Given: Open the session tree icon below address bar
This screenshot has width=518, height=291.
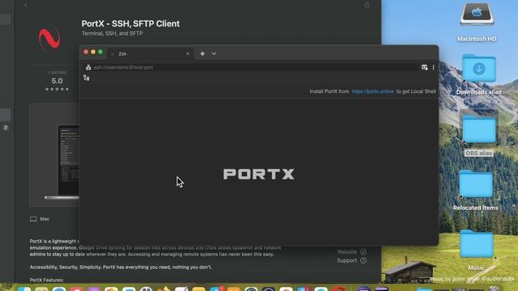Looking at the screenshot, I should click(x=87, y=78).
